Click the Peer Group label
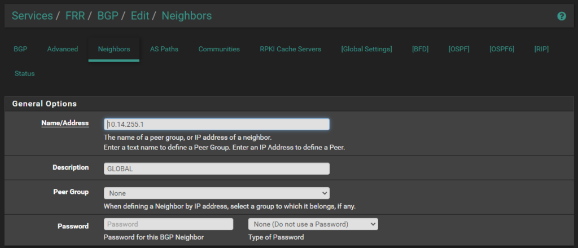Image resolution: width=578 pixels, height=248 pixels. [x=71, y=192]
